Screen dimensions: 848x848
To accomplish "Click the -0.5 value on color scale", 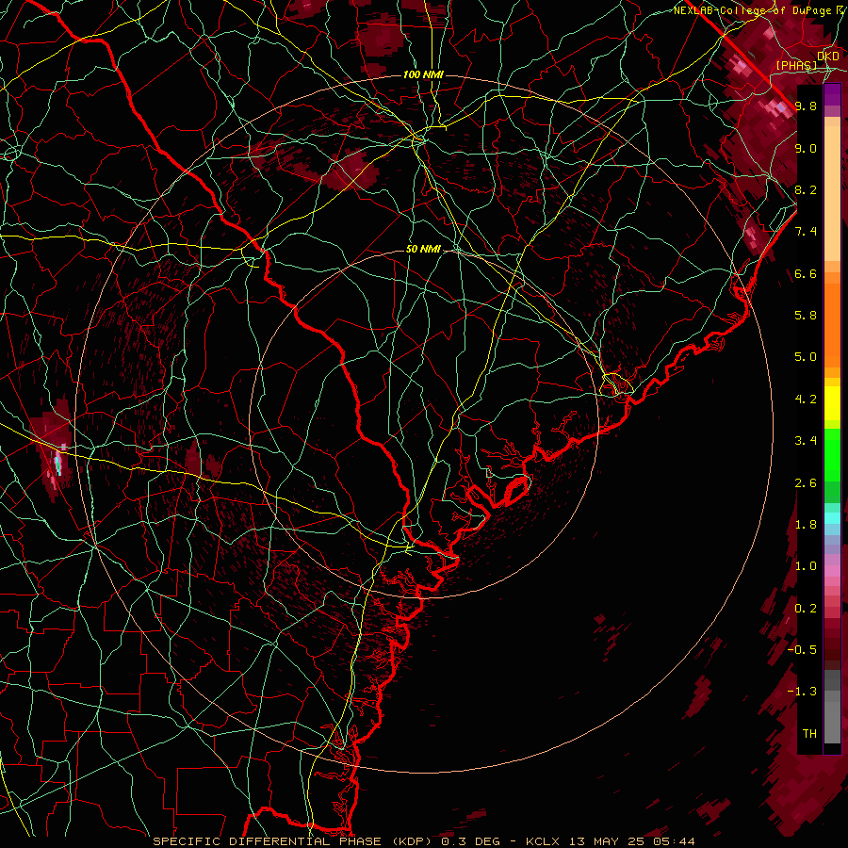I will click(802, 650).
